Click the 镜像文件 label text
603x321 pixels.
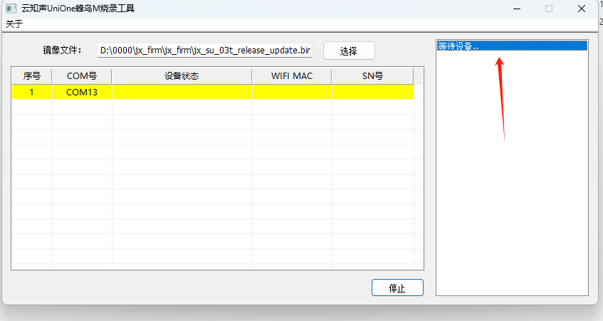[x=63, y=51]
